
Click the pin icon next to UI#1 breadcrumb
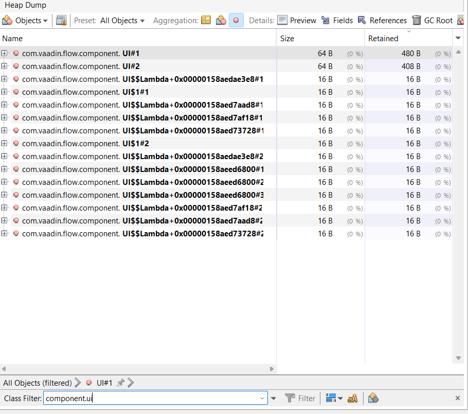coord(120,383)
